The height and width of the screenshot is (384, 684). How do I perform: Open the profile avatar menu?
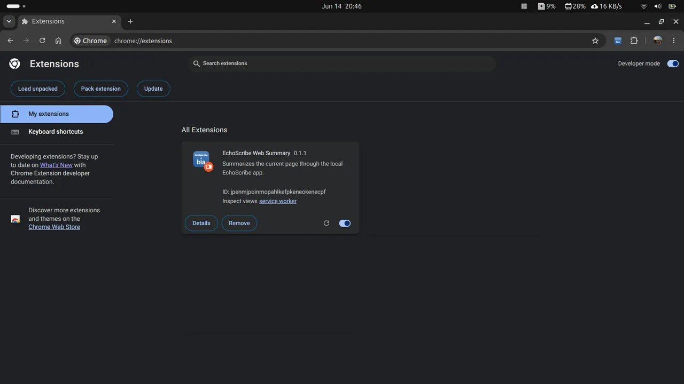(x=658, y=41)
